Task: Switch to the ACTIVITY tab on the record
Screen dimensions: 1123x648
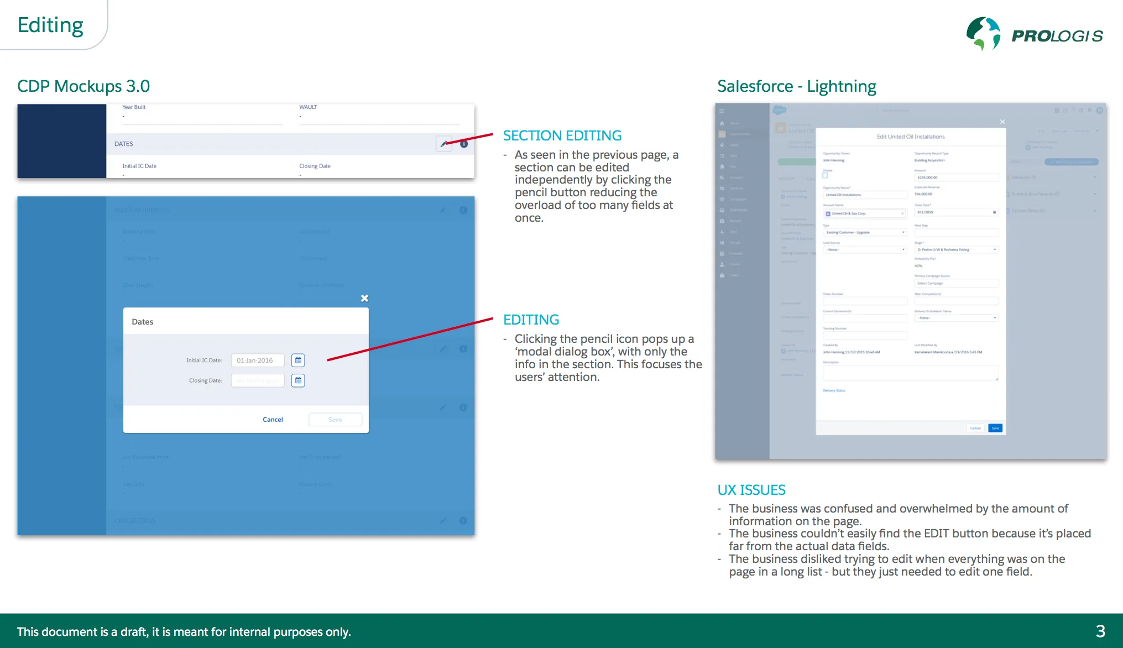Action: click(x=785, y=177)
